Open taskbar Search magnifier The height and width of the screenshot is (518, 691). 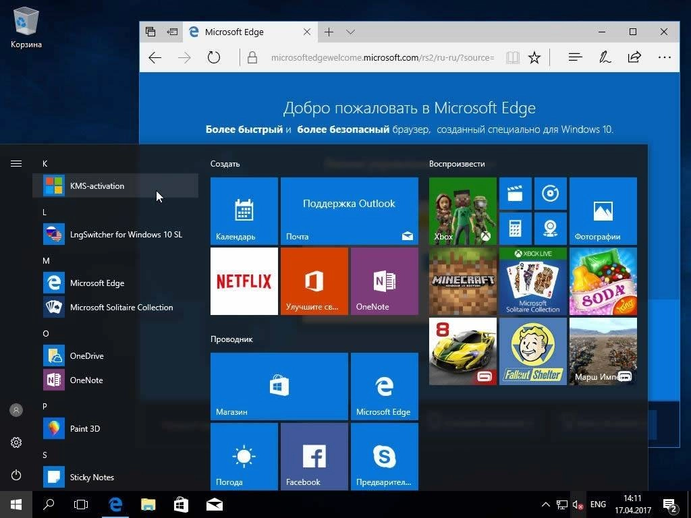point(49,505)
